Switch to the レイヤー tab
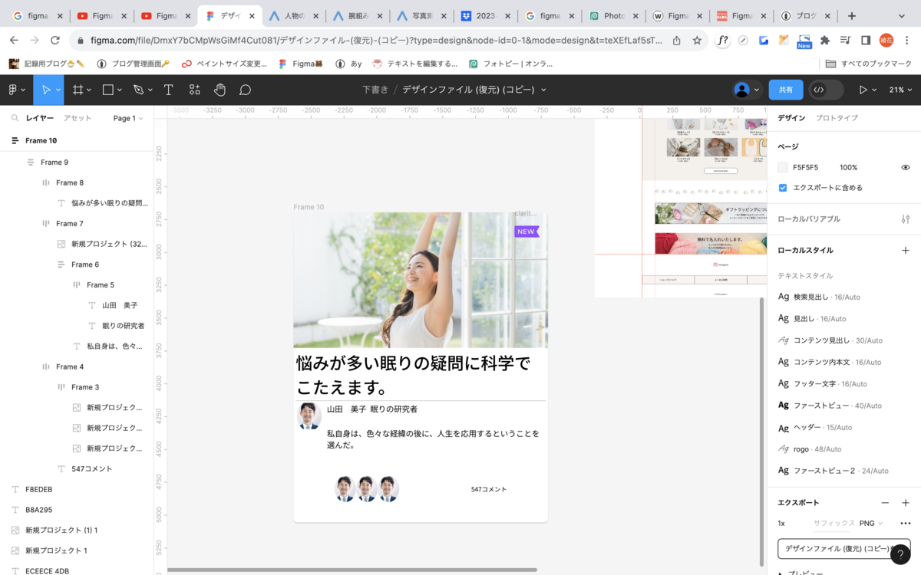 [40, 118]
